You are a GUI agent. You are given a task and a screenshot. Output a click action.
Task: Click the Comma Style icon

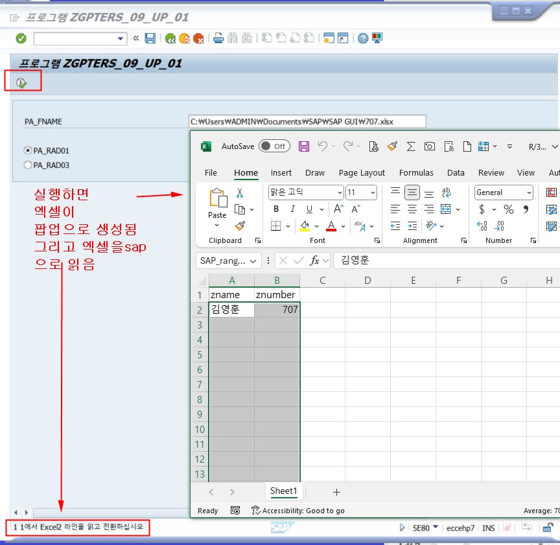(x=526, y=209)
